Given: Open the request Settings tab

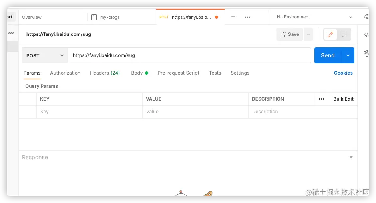Looking at the screenshot, I should coord(240,73).
